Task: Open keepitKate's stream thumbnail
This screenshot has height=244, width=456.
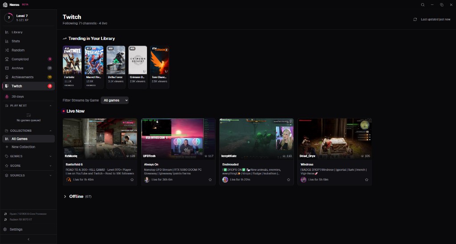Action: coord(256,138)
